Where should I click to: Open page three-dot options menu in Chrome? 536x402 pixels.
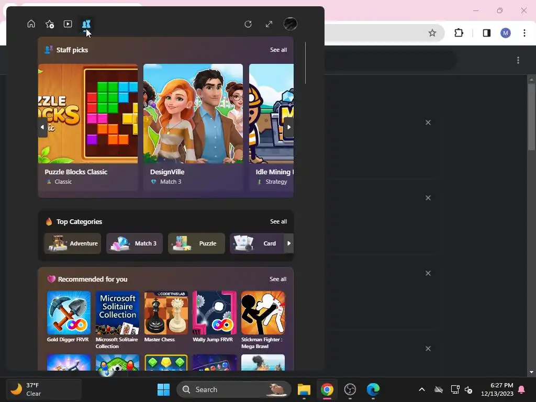(x=518, y=60)
